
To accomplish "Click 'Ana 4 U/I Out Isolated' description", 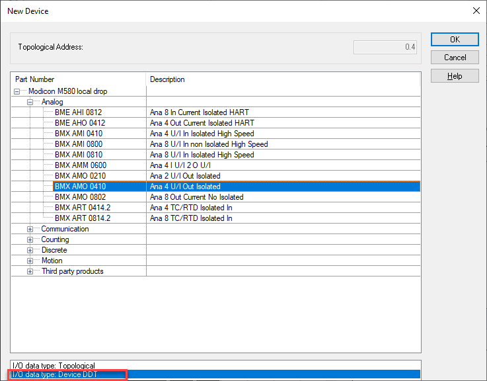I will [x=185, y=187].
